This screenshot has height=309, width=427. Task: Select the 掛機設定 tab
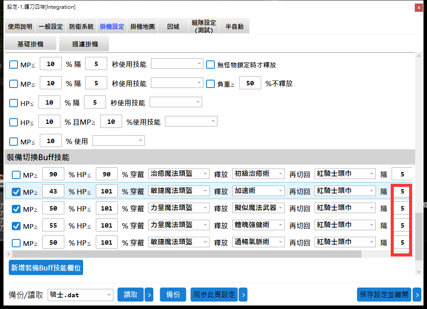pyautogui.click(x=112, y=26)
